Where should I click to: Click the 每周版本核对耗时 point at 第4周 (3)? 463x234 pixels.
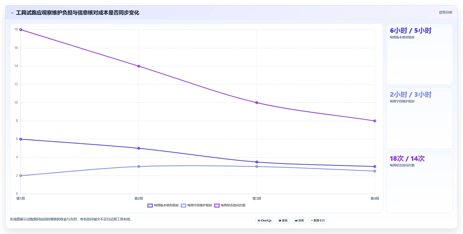375,166
